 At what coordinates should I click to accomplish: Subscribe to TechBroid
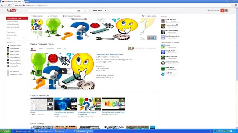point(172,75)
